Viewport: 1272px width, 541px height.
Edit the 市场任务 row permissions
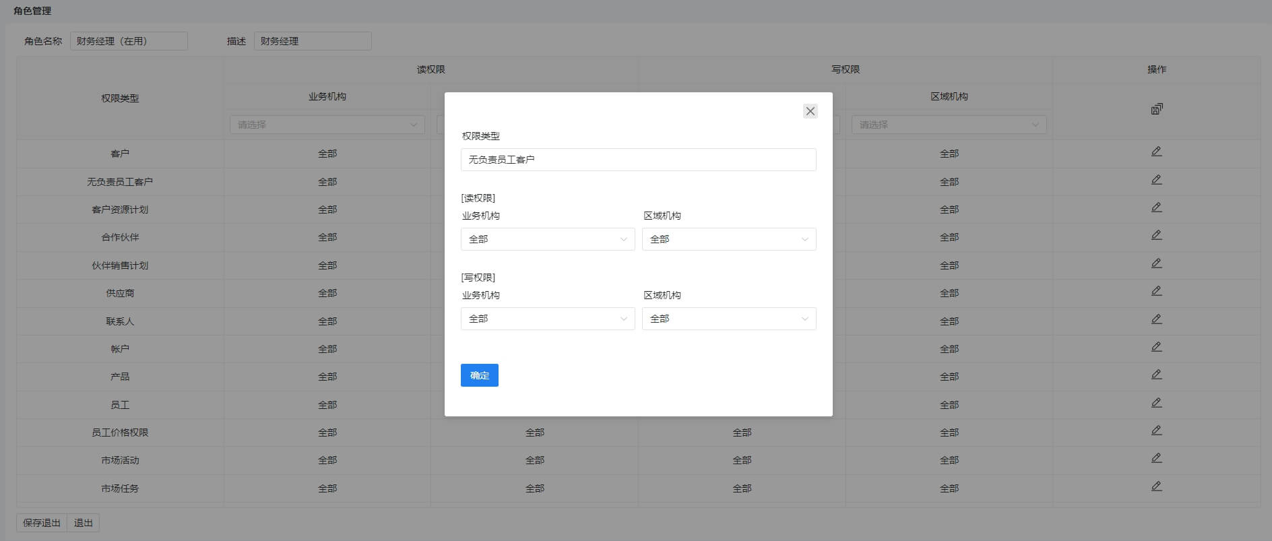point(1157,486)
